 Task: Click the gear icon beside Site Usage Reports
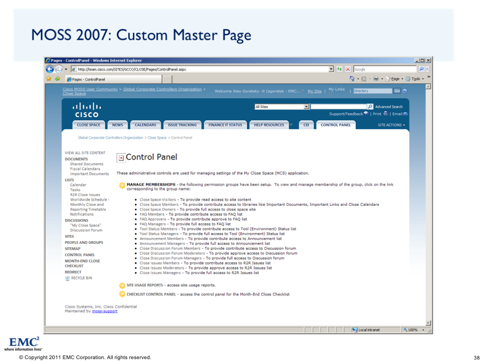[122, 285]
